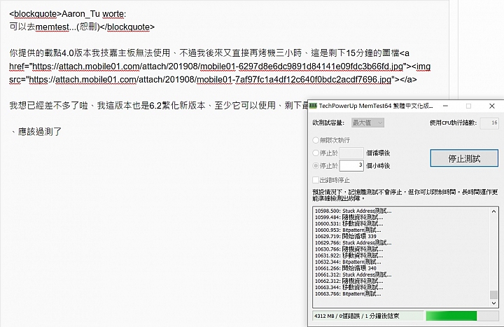
Task: Click the 欲測試容量 label
Action: click(x=328, y=123)
